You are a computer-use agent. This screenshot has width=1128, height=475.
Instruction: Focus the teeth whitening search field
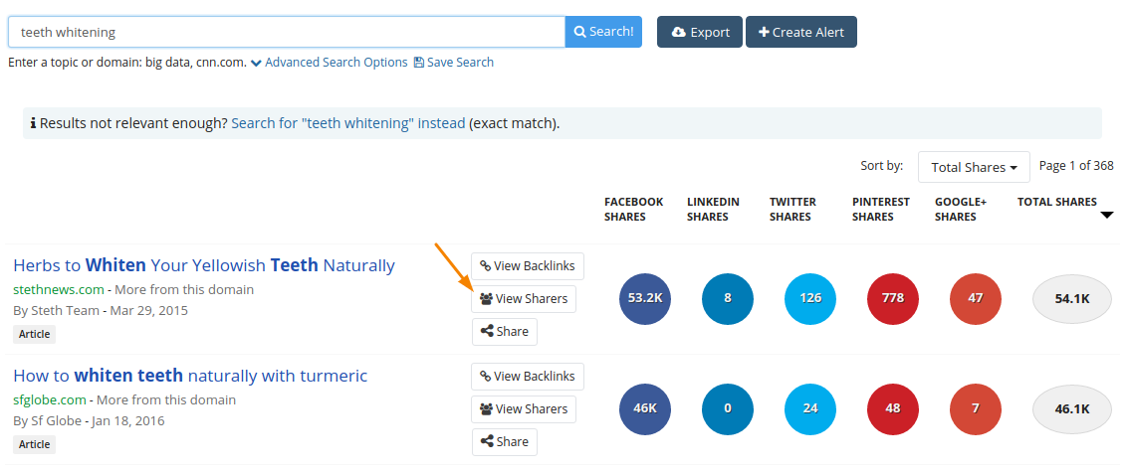(x=287, y=32)
